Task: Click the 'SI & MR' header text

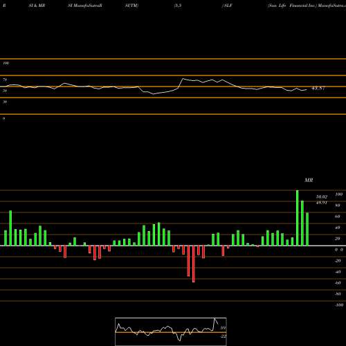Action: [x=37, y=6]
